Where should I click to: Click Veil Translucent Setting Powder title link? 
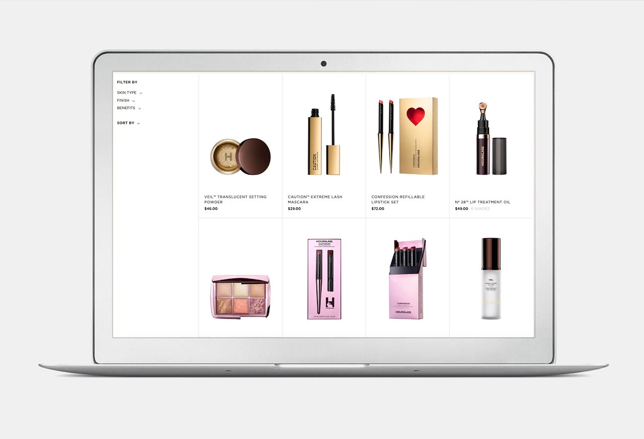pyautogui.click(x=235, y=199)
